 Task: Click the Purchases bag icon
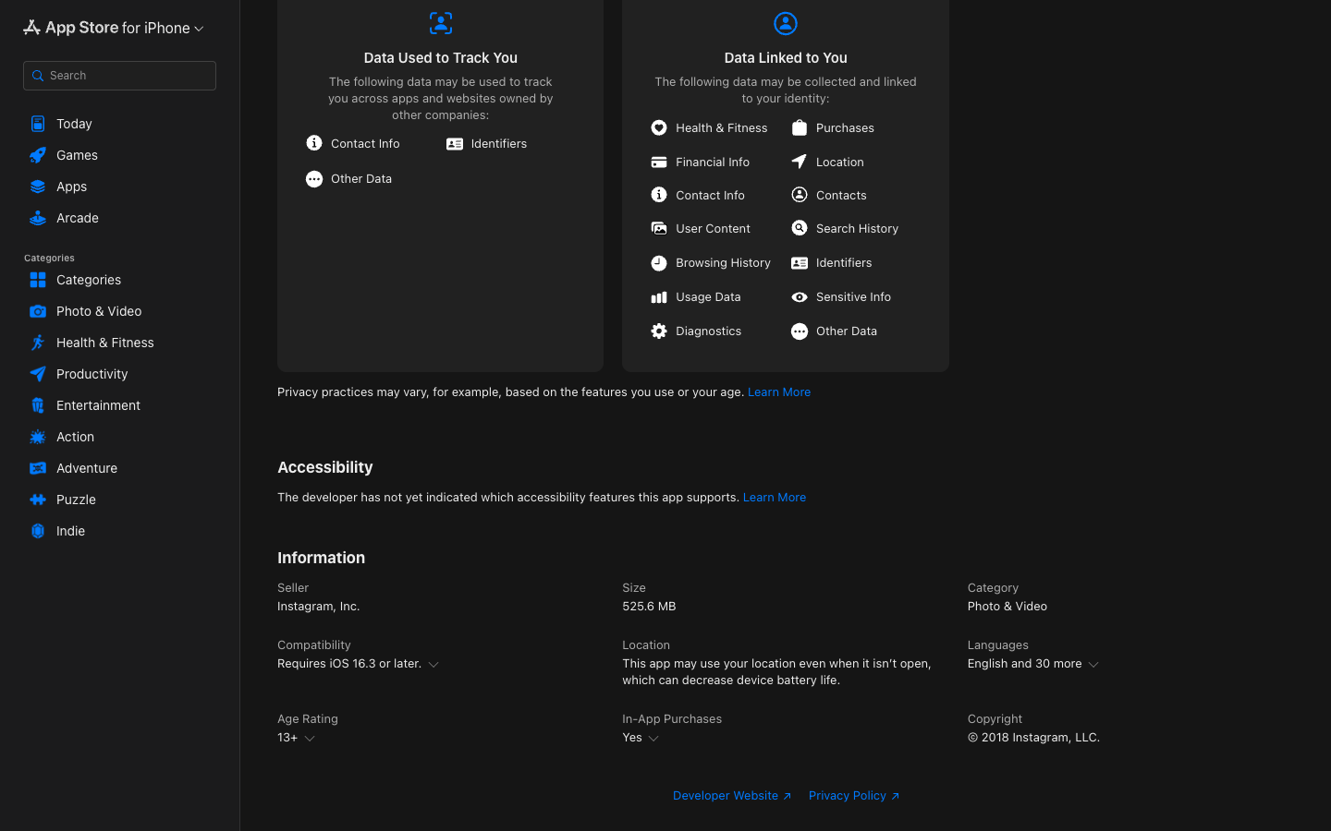tap(800, 127)
